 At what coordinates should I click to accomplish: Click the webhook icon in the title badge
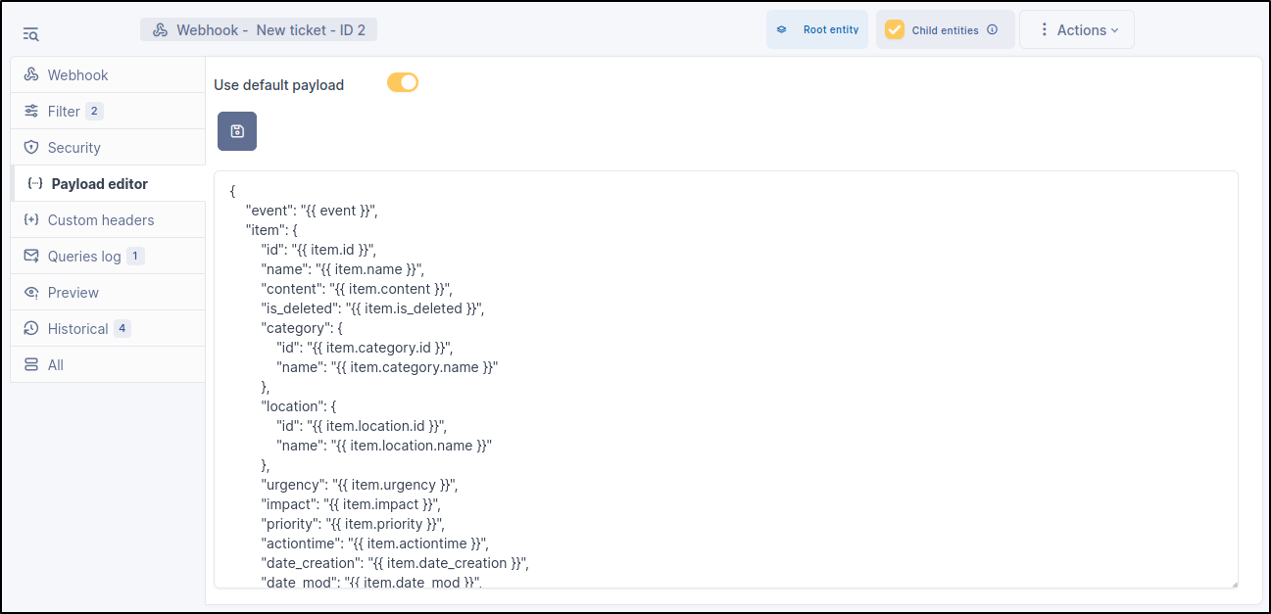[161, 30]
